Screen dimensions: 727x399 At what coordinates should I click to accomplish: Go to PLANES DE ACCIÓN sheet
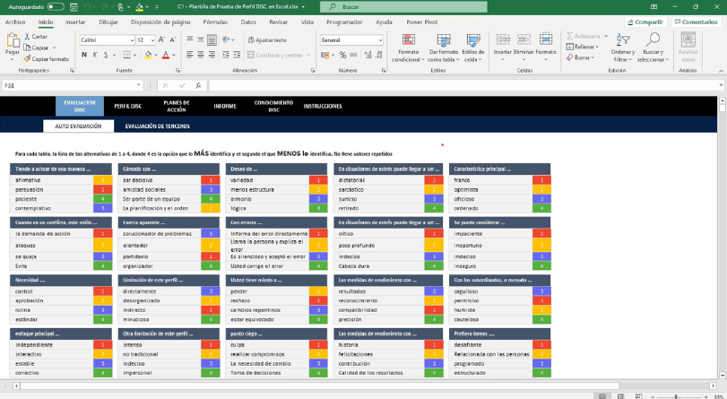point(177,106)
